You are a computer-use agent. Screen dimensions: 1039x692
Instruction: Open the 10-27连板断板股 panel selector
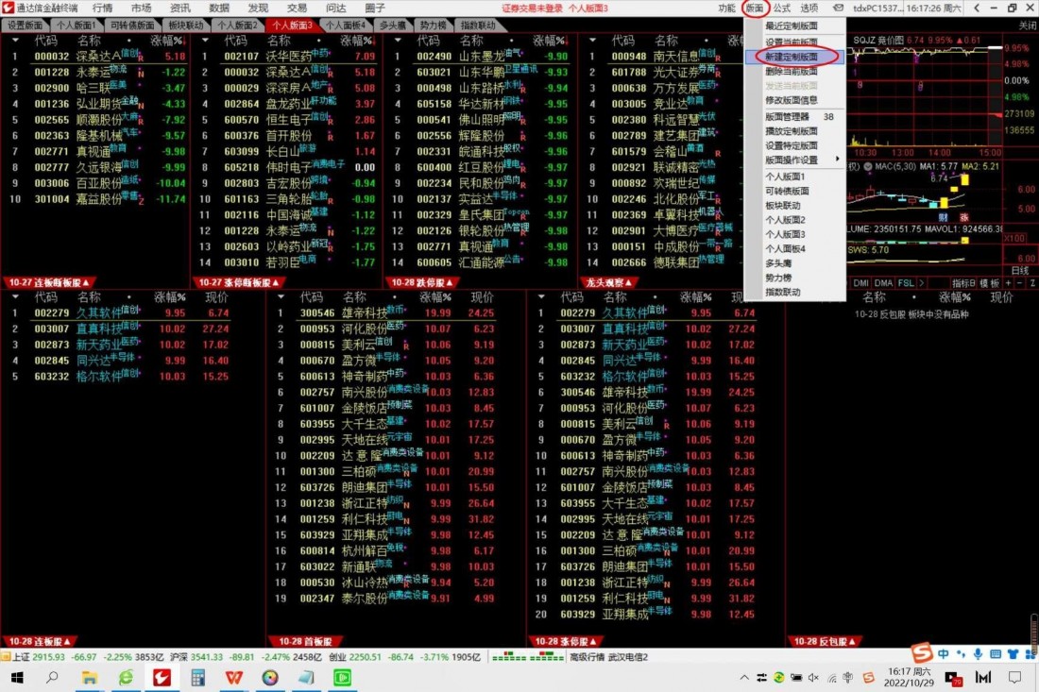click(x=48, y=283)
